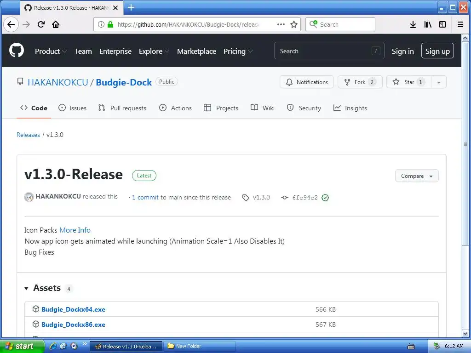Expand the Explore dropdown menu
The image size is (471, 353).
[x=154, y=51]
